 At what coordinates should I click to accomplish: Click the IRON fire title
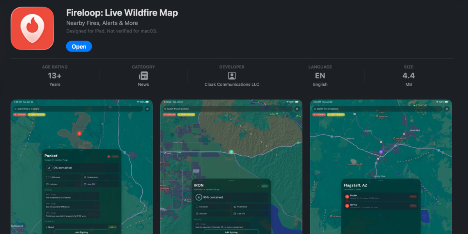(199, 185)
